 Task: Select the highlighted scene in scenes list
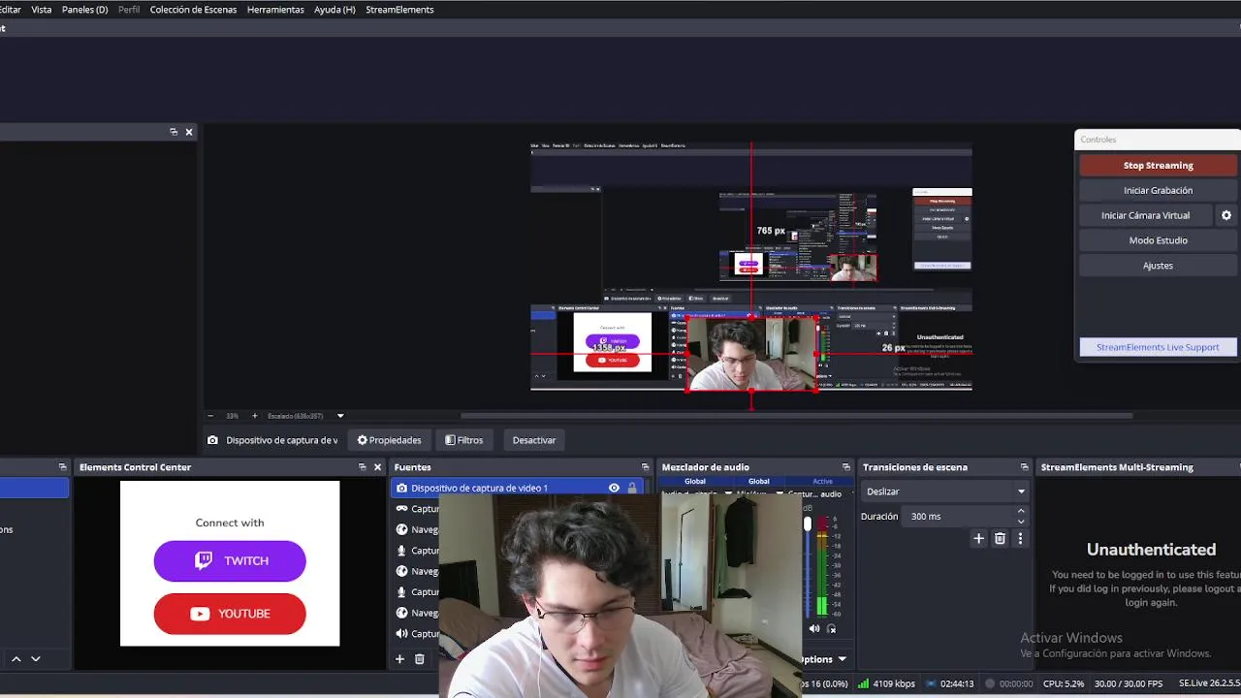point(34,488)
